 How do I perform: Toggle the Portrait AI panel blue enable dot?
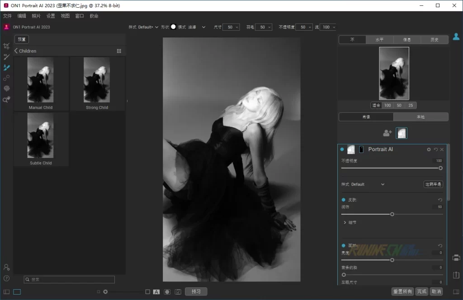[342, 149]
